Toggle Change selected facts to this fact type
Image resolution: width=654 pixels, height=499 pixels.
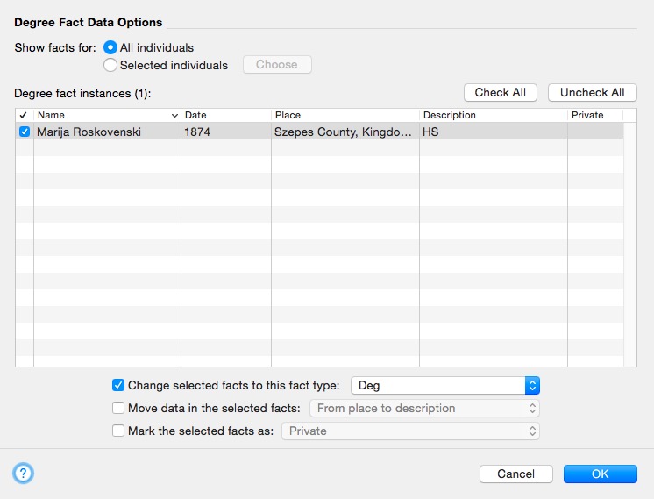click(118, 385)
